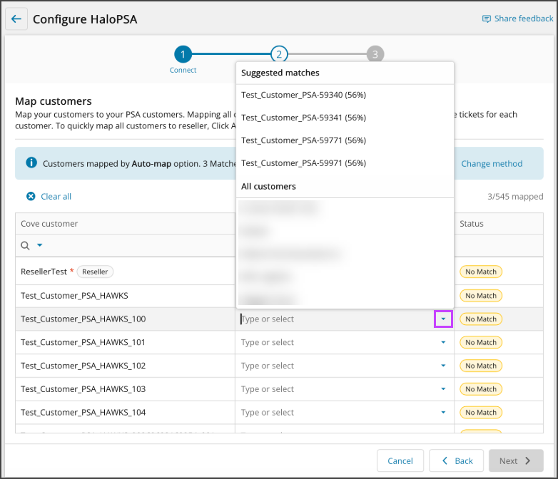Viewport: 558px width, 479px height.
Task: Open dropdown arrow for Test_Customer_PSA_HAWKS_101
Action: point(443,342)
